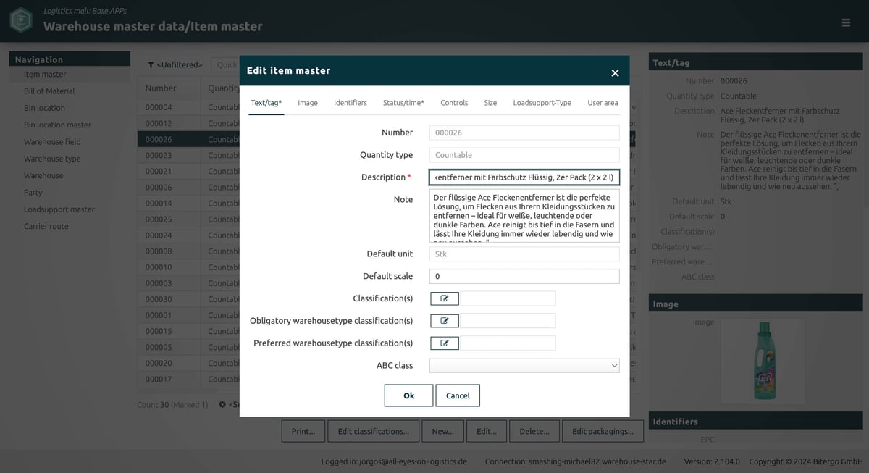Click the Edit packagings... button
869x473 pixels.
[x=603, y=431]
